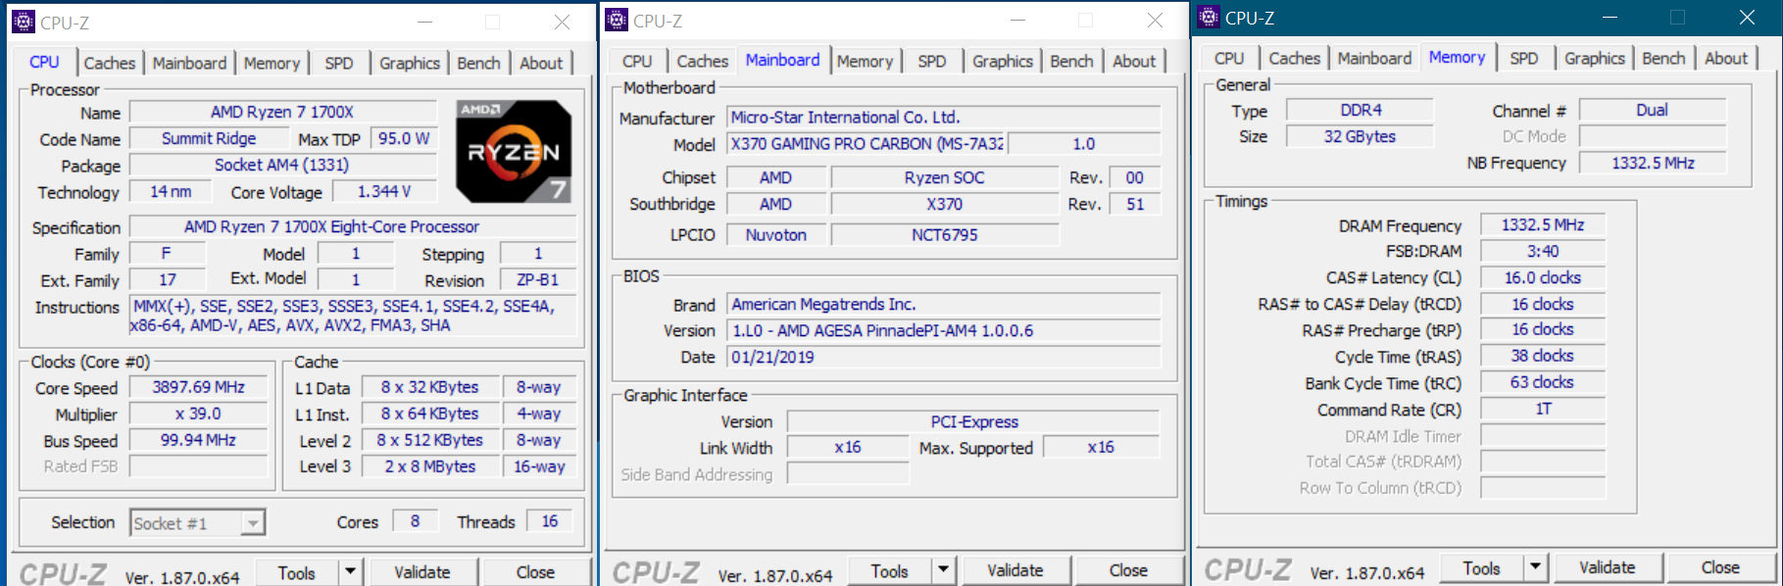Click the AMD Ryzen 7 logo image
This screenshot has width=1783, height=586.
coord(514,151)
